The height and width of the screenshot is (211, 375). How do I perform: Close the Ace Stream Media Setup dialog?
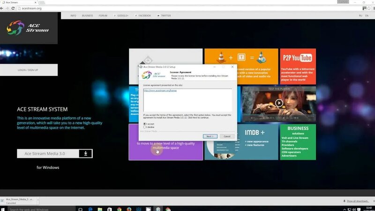232,67
